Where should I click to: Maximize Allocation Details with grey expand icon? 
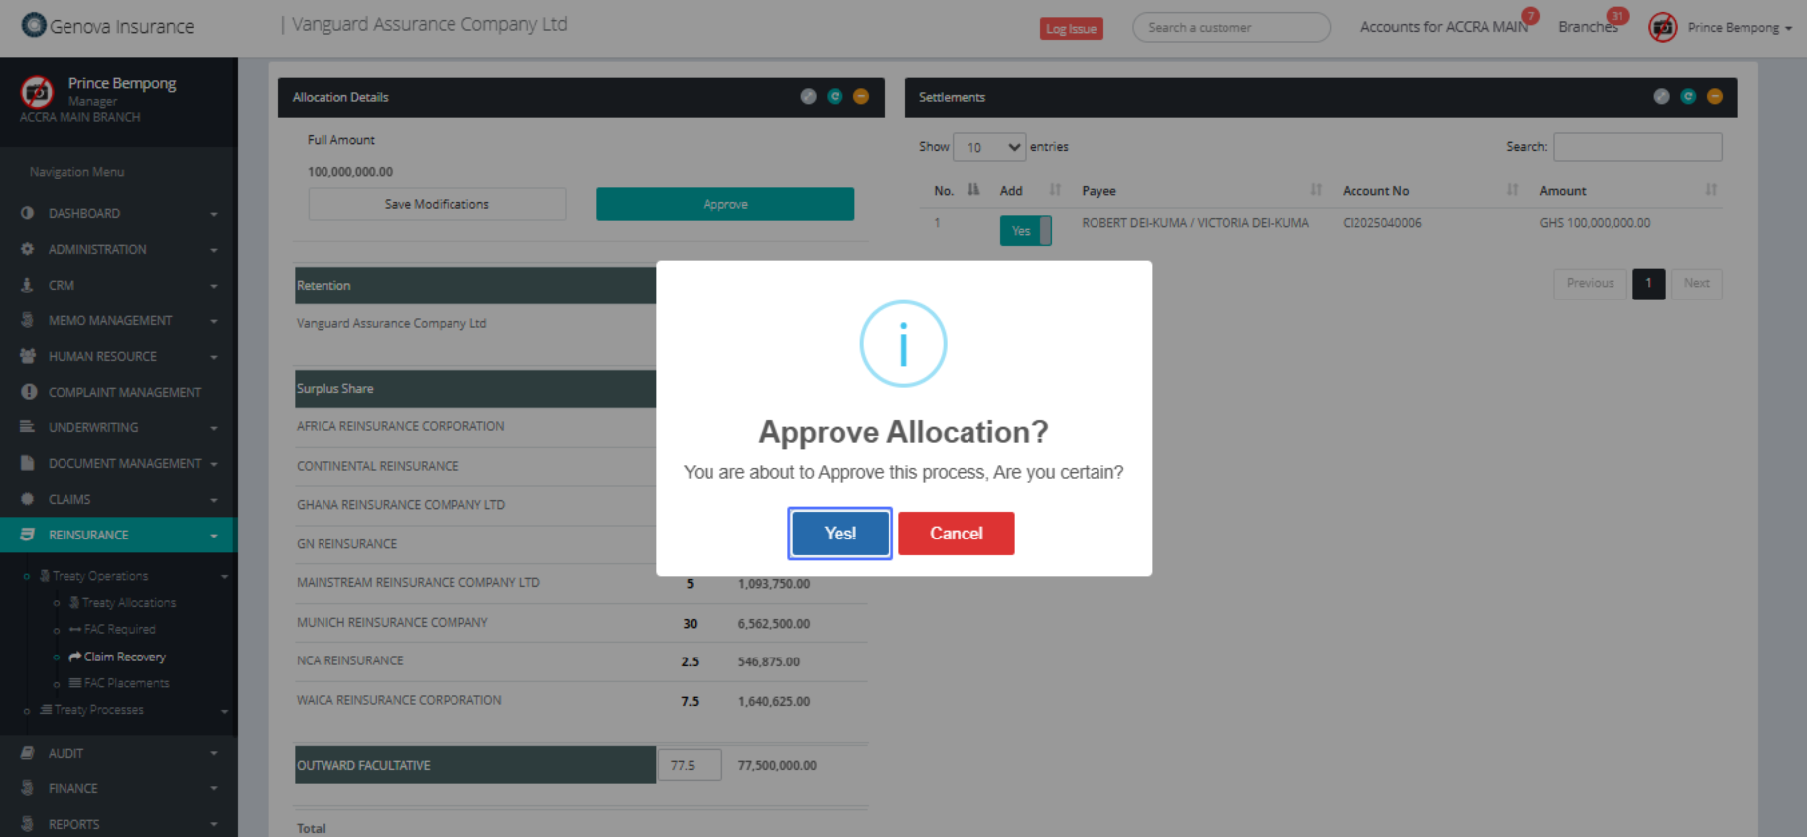[x=808, y=97]
